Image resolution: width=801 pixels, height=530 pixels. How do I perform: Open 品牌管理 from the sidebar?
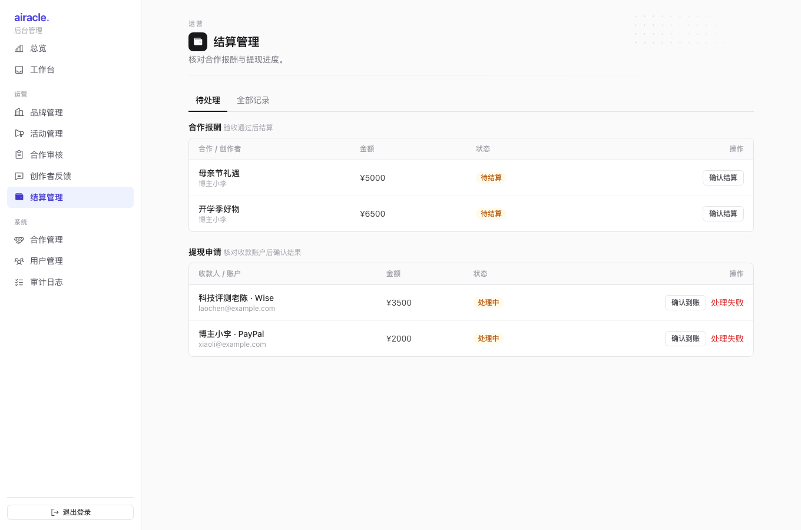pyautogui.click(x=71, y=112)
